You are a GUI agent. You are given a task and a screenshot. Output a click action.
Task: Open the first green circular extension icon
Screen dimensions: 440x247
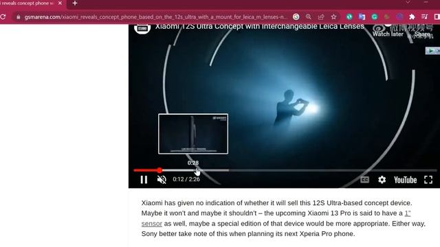pos(349,16)
